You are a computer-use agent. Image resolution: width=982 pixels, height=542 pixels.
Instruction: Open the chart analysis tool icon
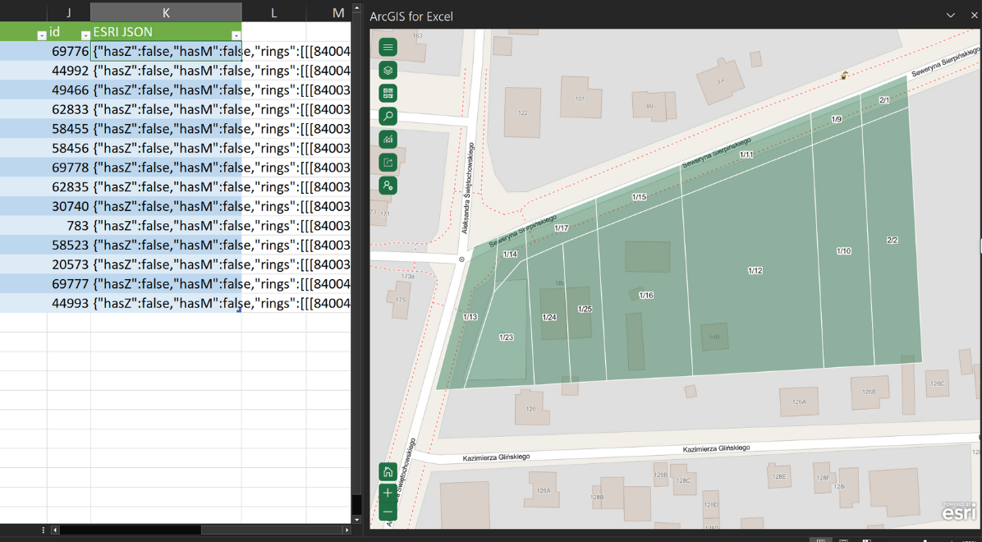coord(388,140)
